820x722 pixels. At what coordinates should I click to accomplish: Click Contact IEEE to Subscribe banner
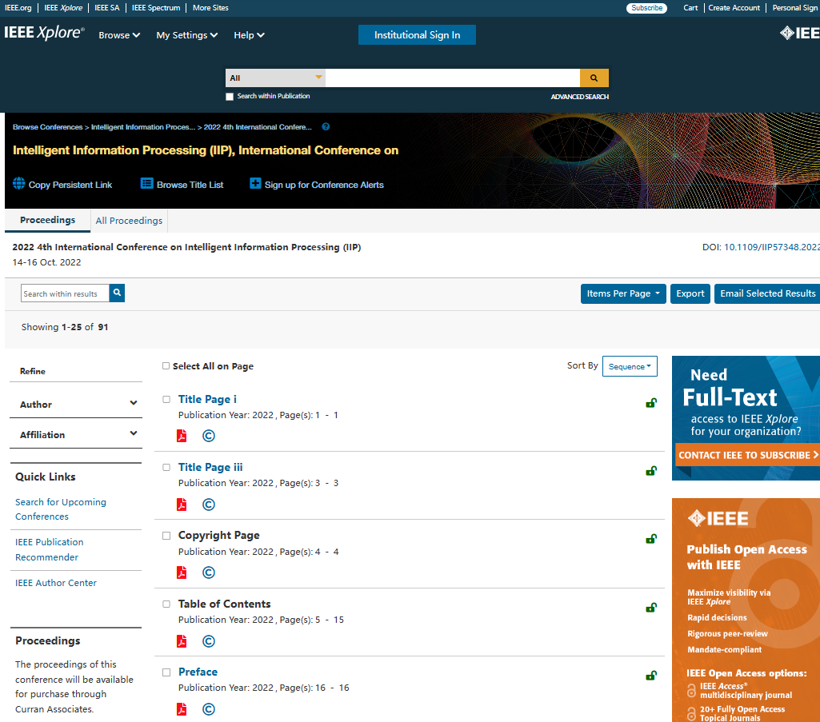(x=747, y=455)
